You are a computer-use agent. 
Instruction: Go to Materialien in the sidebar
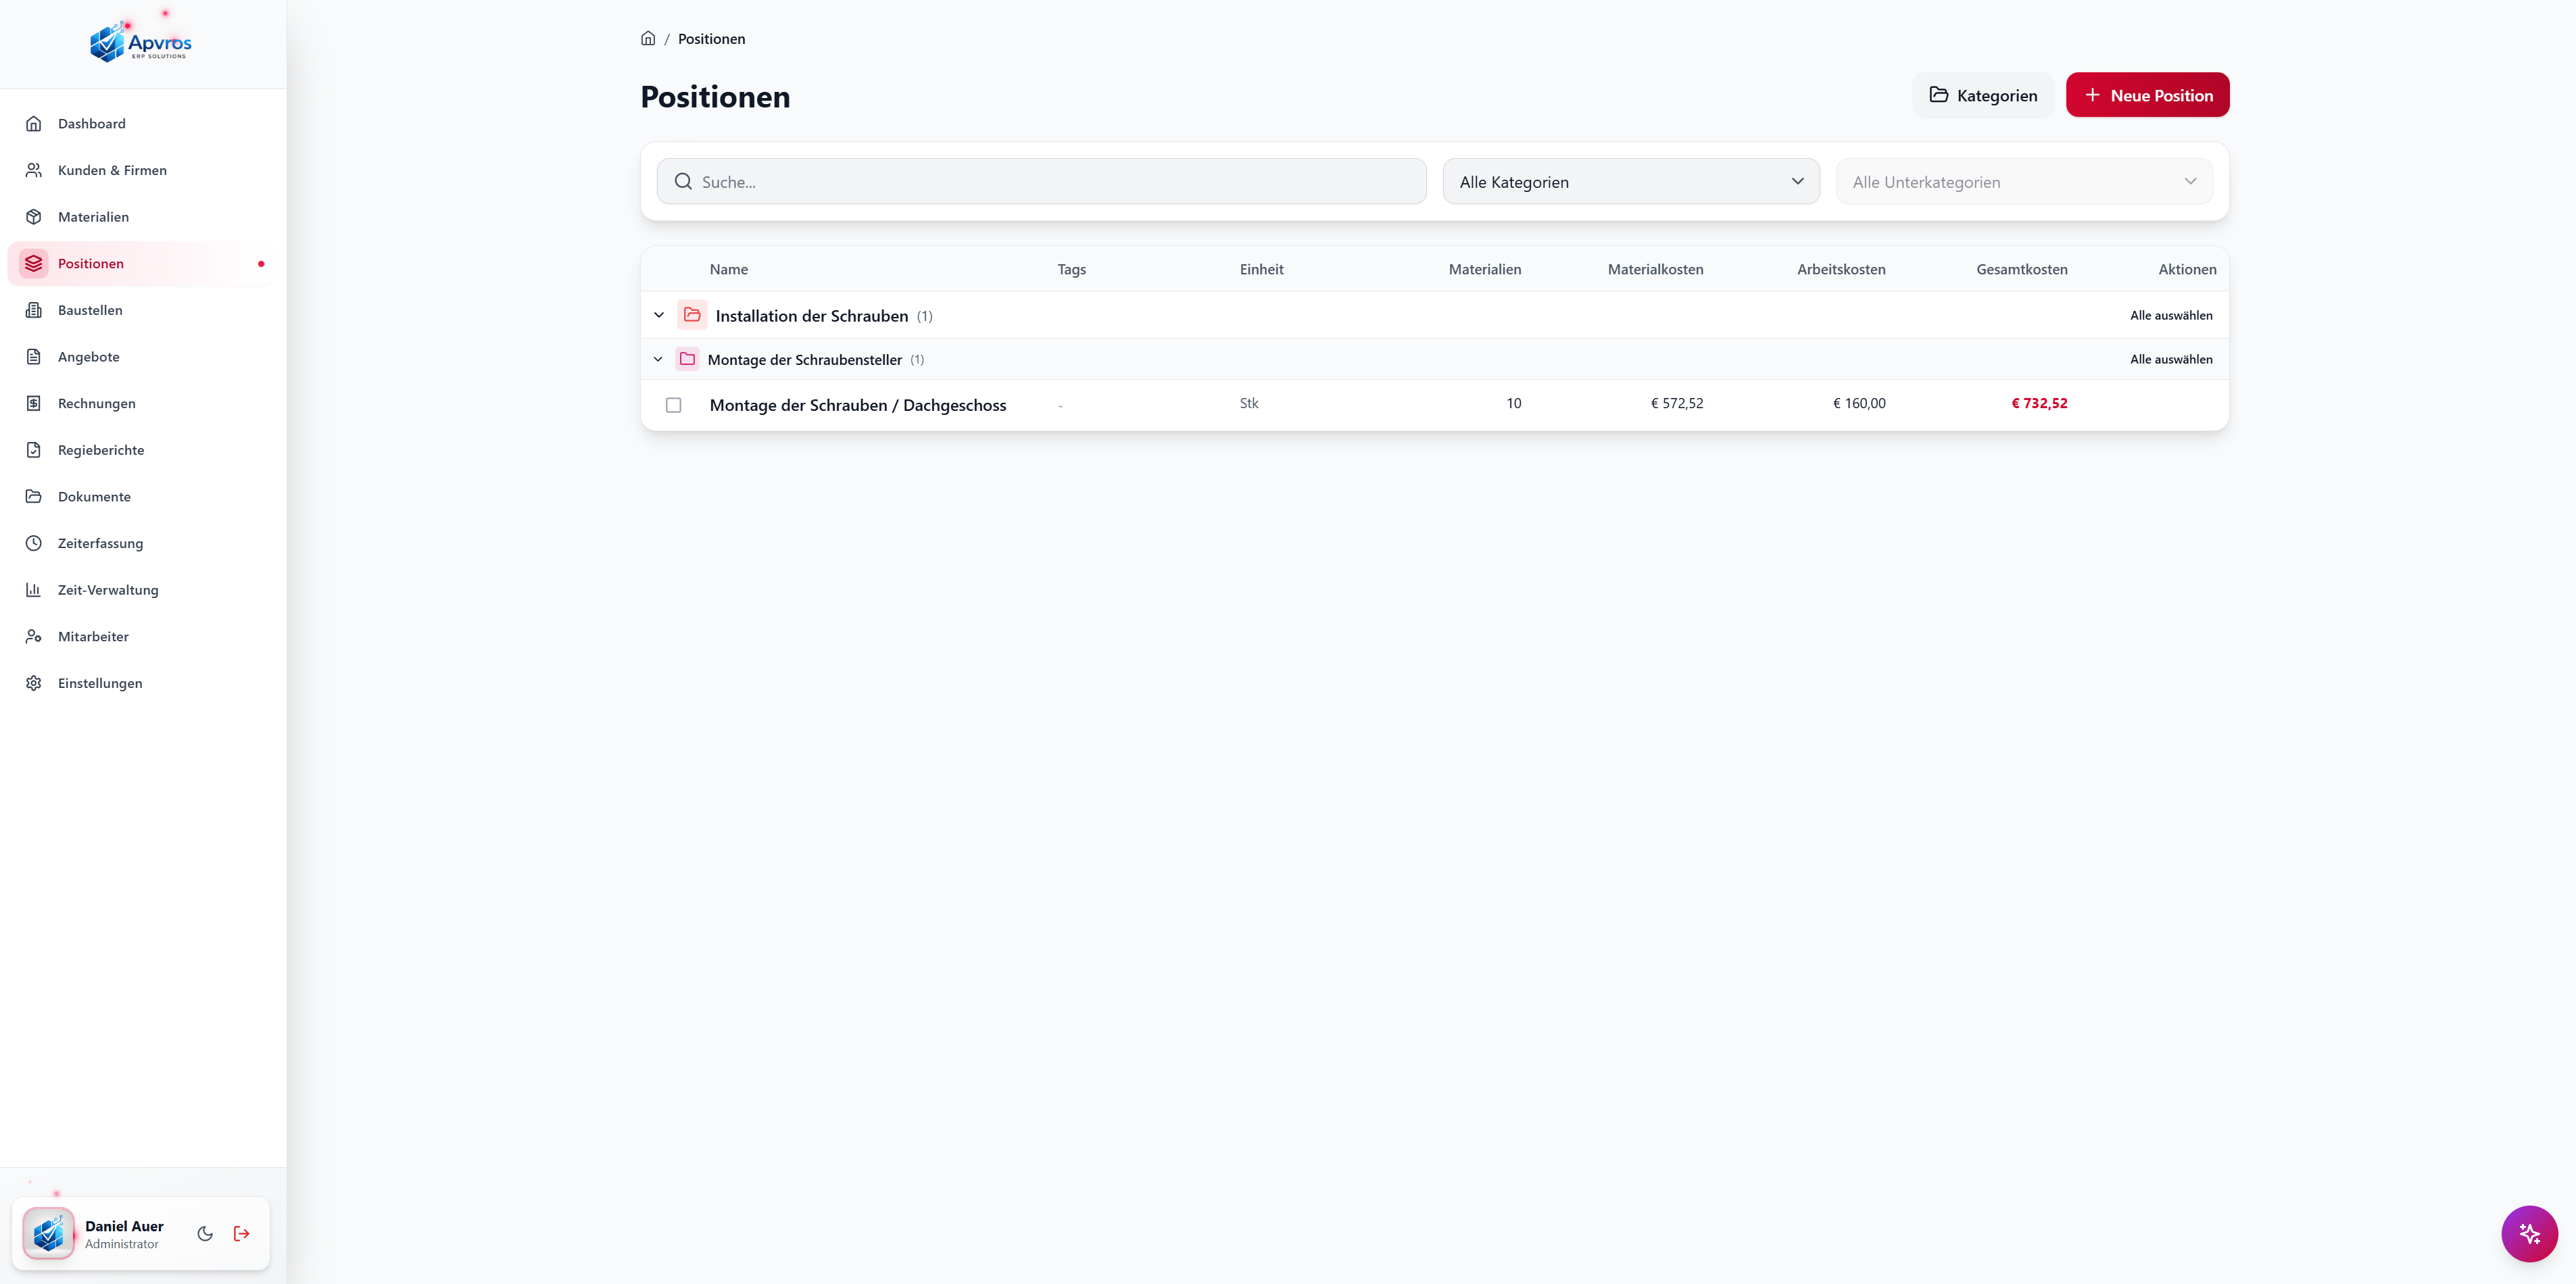coord(93,217)
